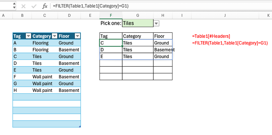This screenshot has width=272, height=135.
Task: Select filtered result cell D
Action: tap(111, 50)
